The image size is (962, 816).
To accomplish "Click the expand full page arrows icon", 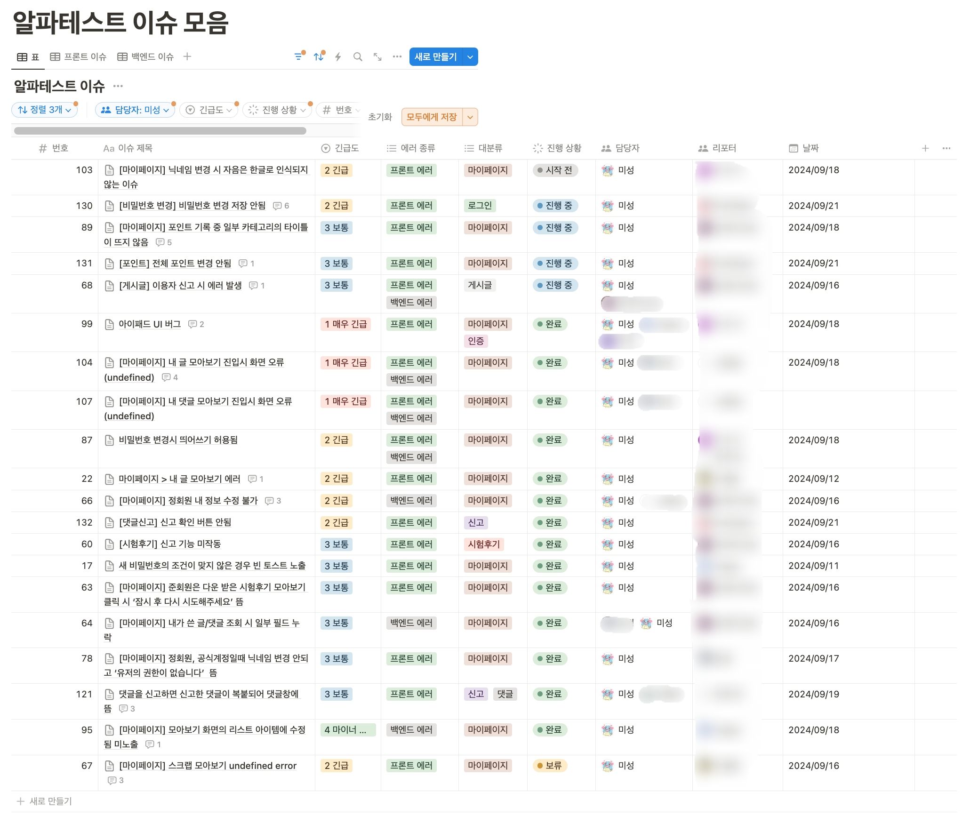I will pos(377,57).
